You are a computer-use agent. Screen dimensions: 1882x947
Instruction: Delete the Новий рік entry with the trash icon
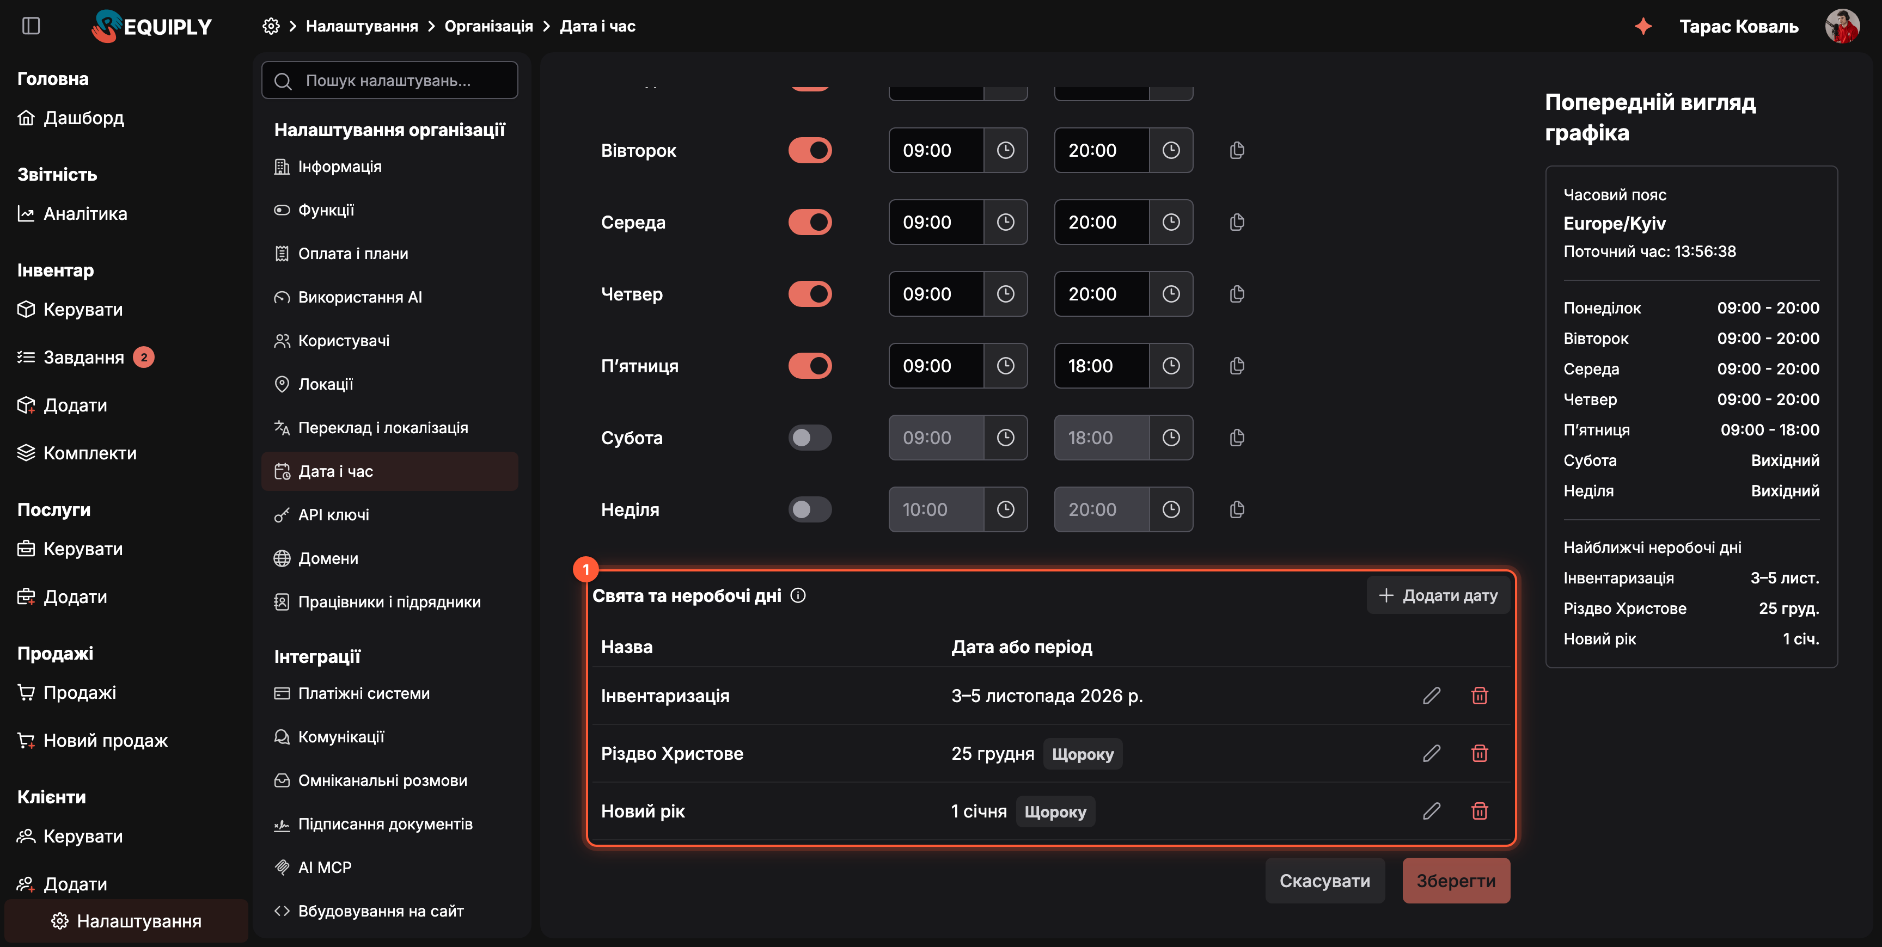1480,811
